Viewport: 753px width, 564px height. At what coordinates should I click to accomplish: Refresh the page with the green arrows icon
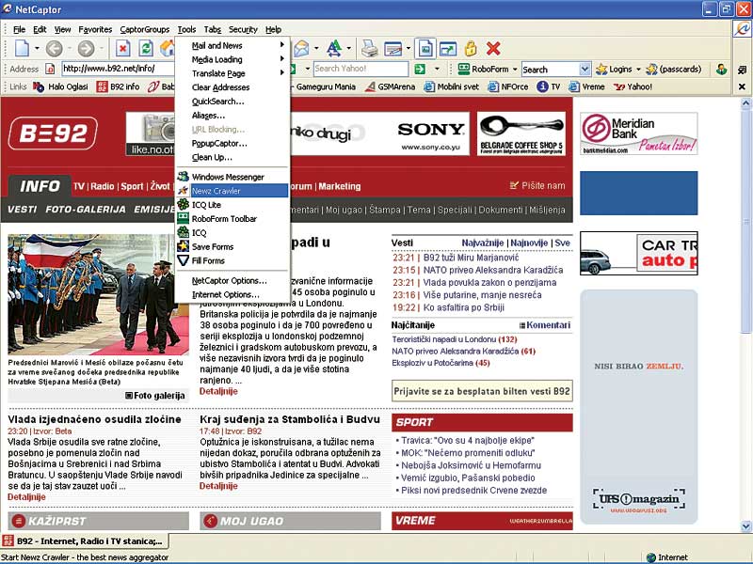[146, 49]
